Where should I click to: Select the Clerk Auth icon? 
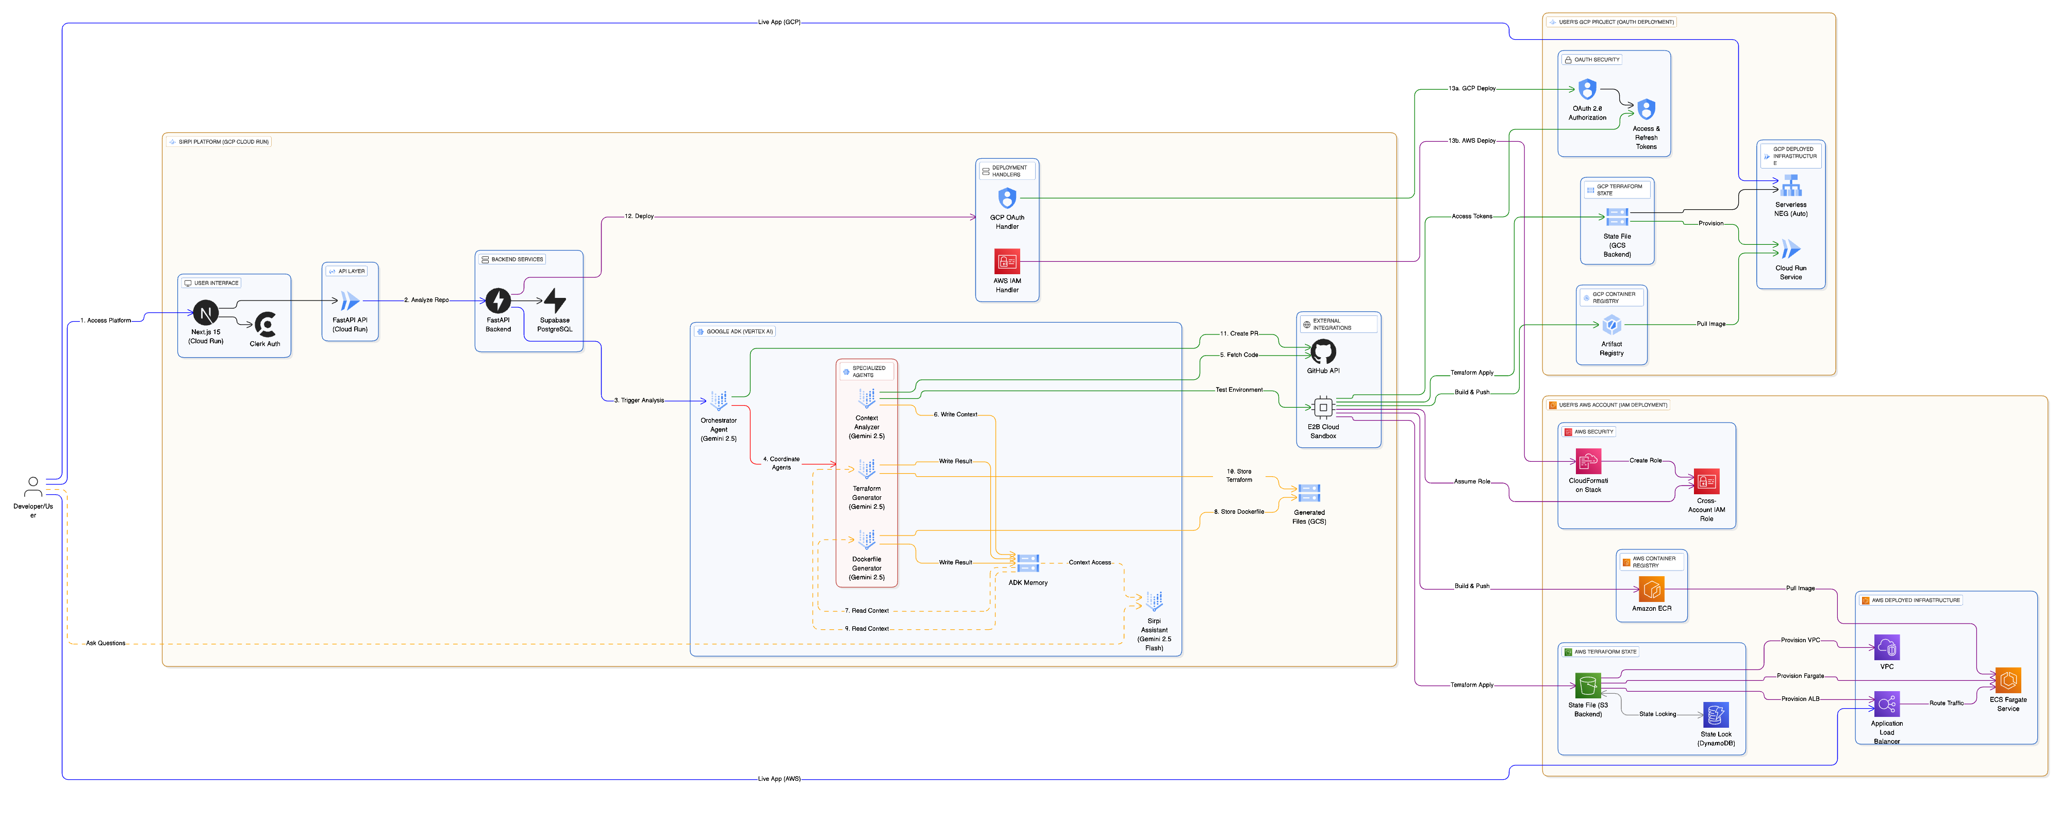point(265,324)
